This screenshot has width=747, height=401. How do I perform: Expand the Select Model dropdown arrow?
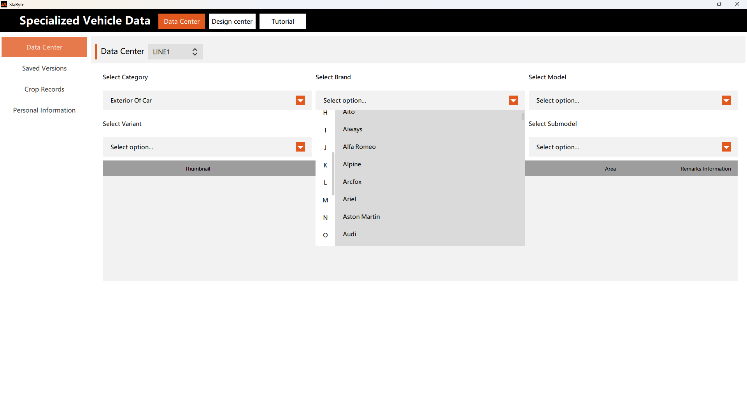726,100
